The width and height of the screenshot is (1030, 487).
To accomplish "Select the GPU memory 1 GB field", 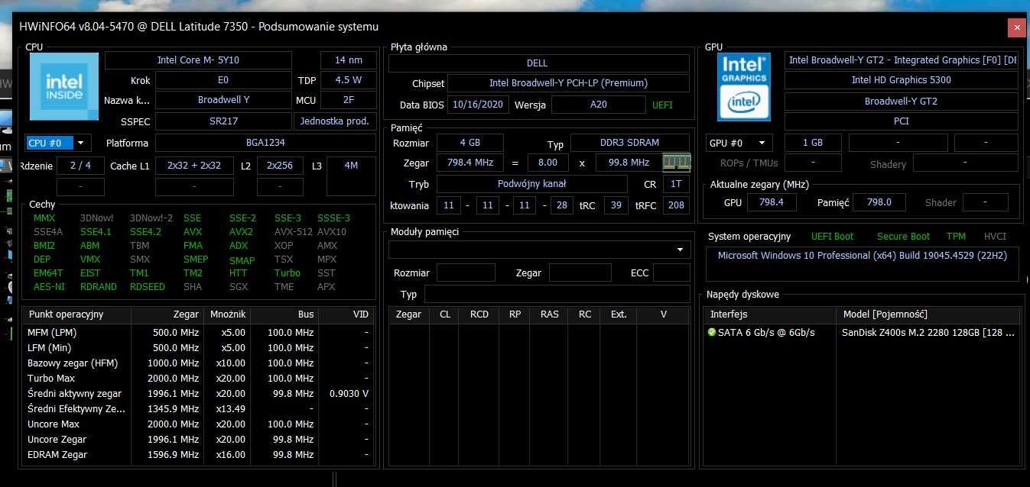I will click(x=813, y=143).
